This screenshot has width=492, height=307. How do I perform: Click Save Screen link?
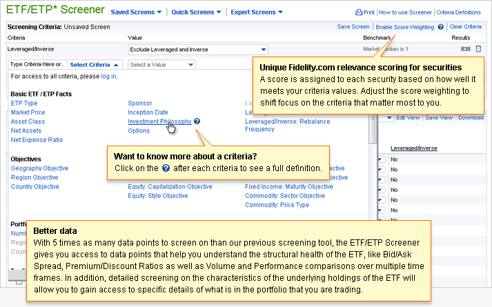click(x=353, y=27)
